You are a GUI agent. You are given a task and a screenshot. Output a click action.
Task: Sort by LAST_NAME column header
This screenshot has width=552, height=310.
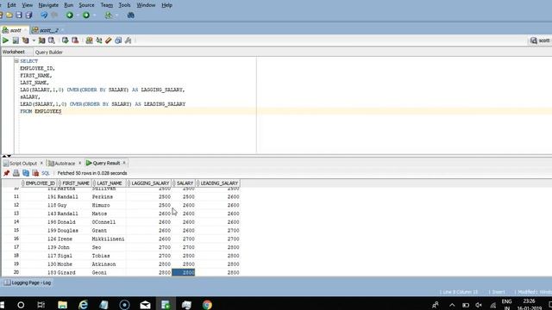tap(109, 183)
